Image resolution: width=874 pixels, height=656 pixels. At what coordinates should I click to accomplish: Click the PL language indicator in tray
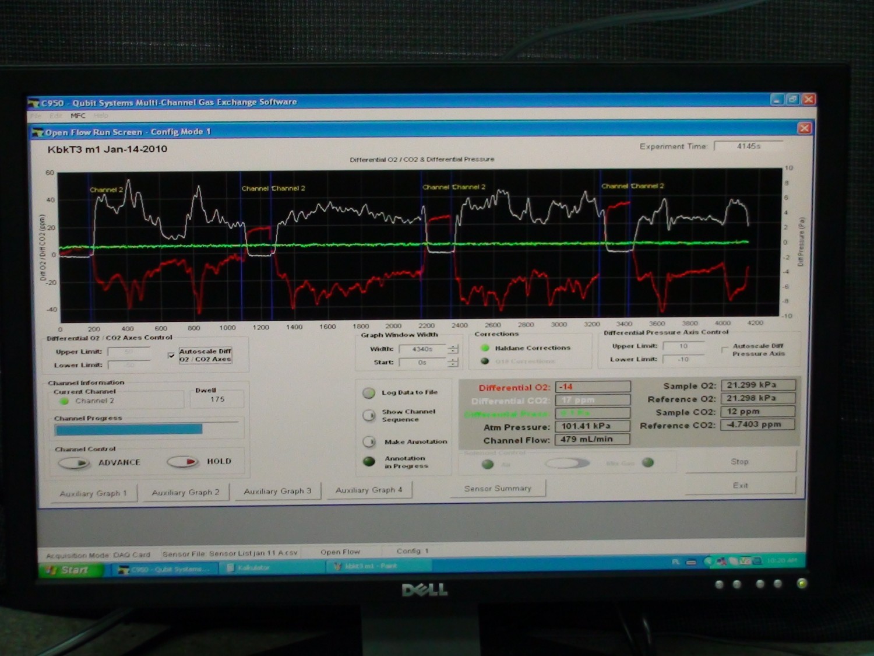click(675, 562)
